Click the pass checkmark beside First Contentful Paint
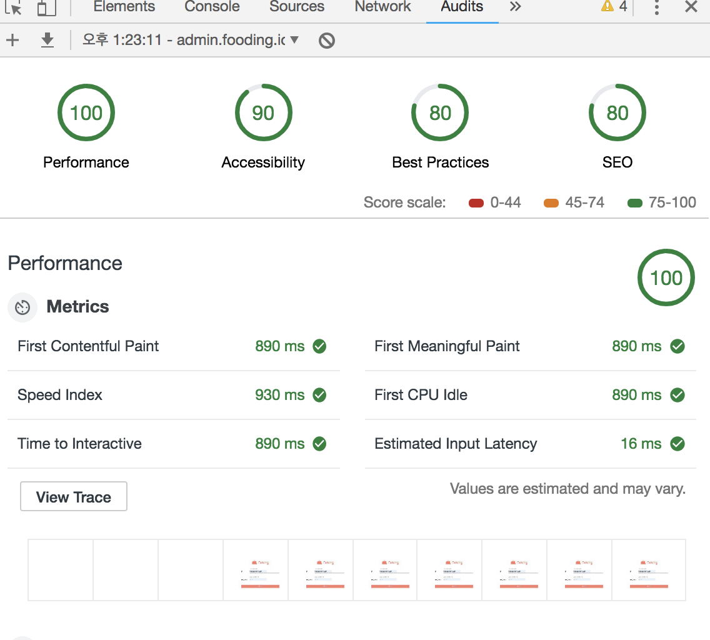The width and height of the screenshot is (710, 640). click(319, 346)
